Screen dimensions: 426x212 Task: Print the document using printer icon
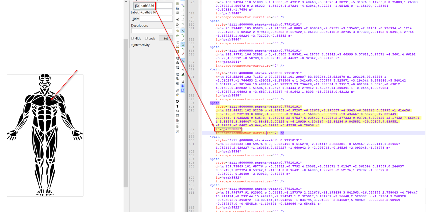[x=178, y=13]
